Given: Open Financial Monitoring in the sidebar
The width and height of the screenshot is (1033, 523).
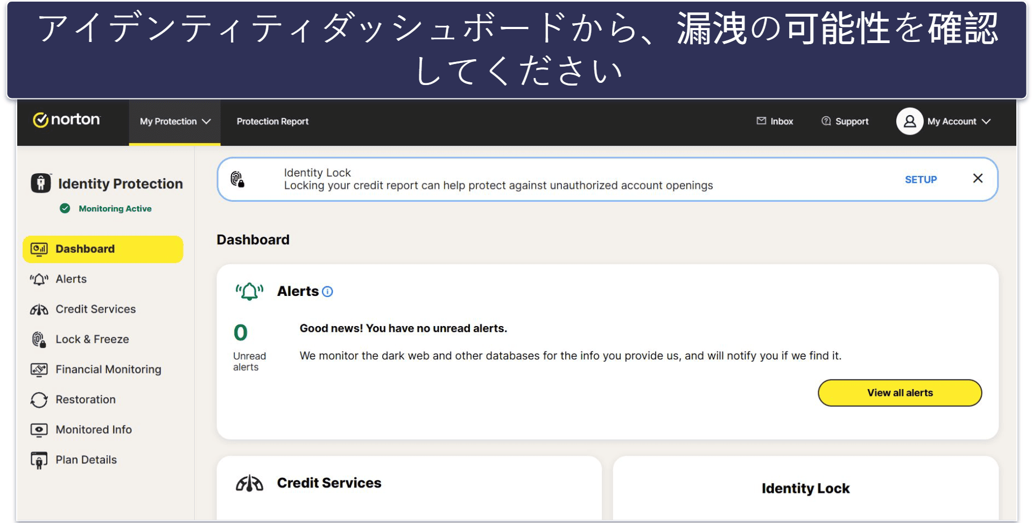Looking at the screenshot, I should 108,369.
